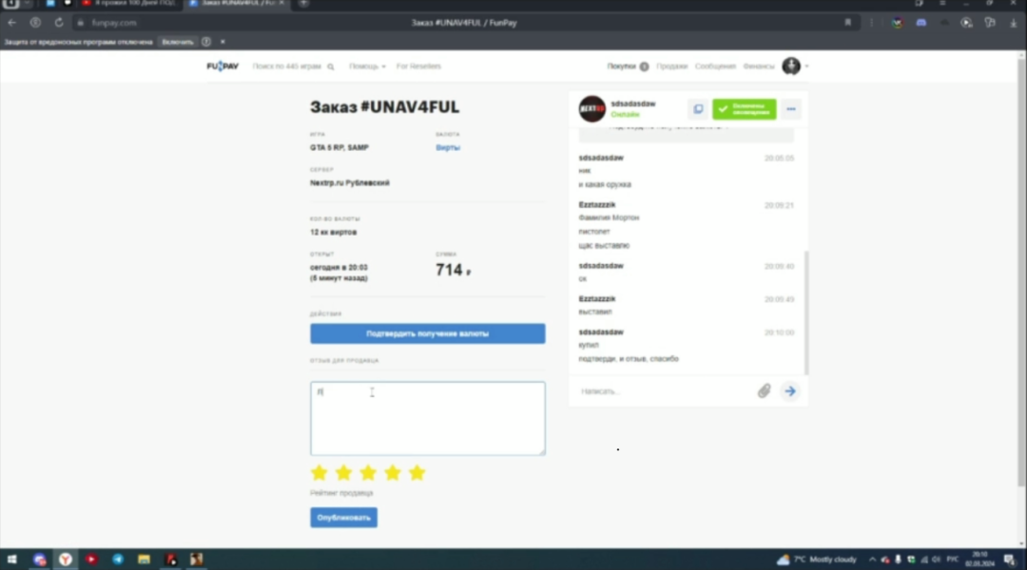Open File Explorer from the taskbar
The height and width of the screenshot is (570, 1027).
click(x=145, y=560)
